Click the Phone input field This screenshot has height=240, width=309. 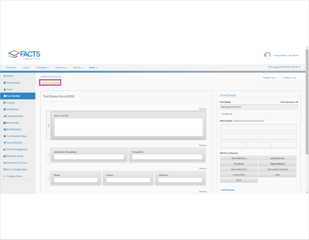(x=76, y=180)
